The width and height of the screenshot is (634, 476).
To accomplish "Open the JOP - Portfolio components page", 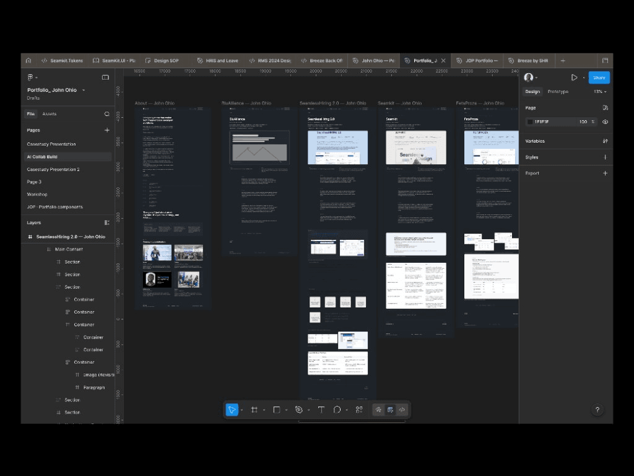I will point(54,207).
